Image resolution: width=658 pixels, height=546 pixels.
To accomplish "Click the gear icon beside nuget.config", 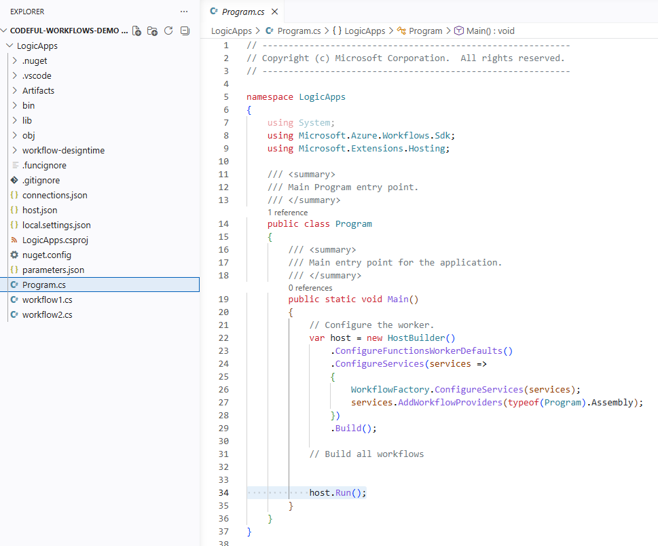I will (14, 255).
